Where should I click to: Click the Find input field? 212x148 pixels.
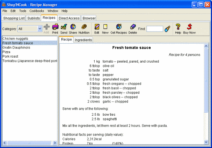point(155,29)
